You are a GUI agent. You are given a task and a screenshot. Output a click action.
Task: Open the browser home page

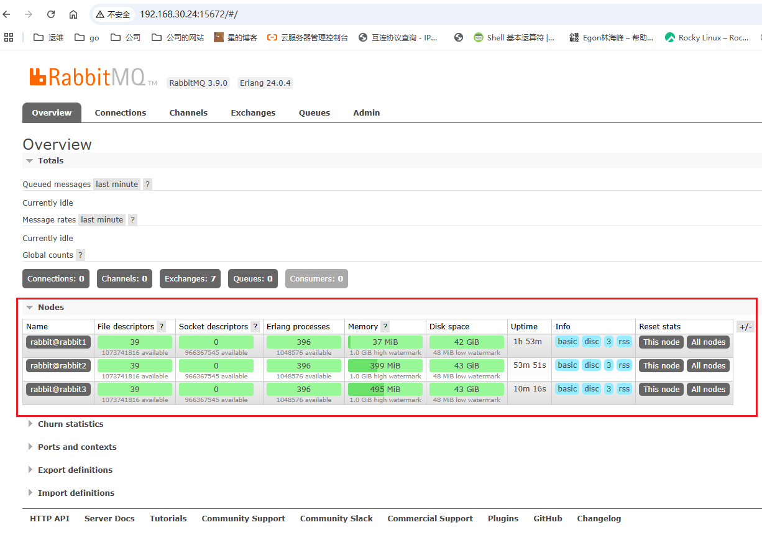point(73,14)
